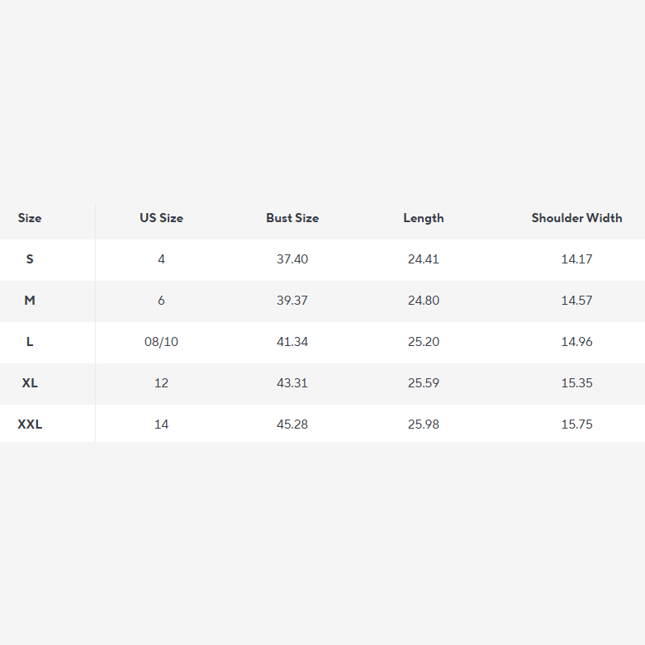Click US size value 14
This screenshot has width=645, height=645.
coord(161,424)
